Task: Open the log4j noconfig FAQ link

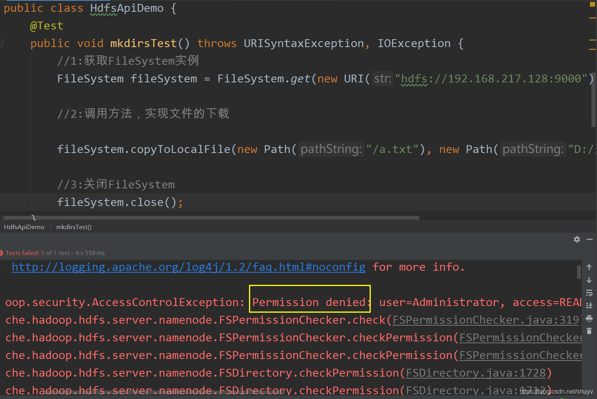Action: [x=188, y=267]
